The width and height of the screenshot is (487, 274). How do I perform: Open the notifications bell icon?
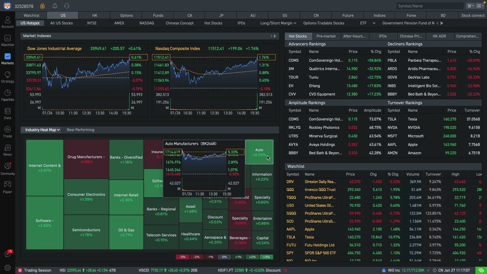pos(55,6)
